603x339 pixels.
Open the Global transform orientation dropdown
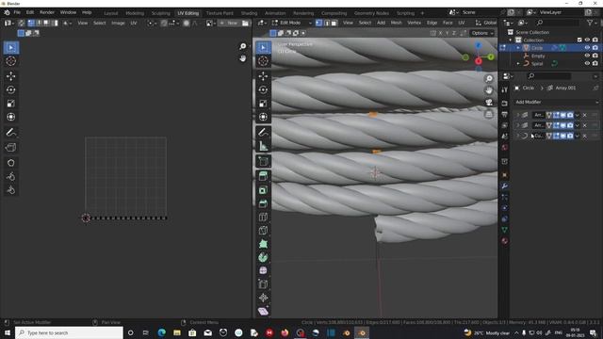486,23
